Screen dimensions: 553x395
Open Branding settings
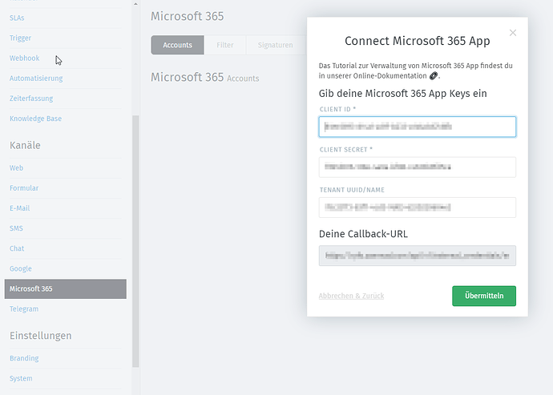[x=24, y=358]
